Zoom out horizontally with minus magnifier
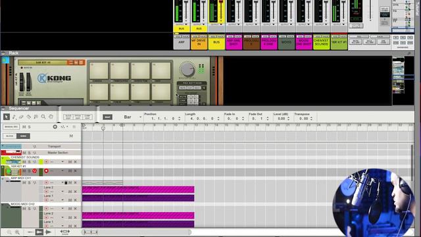This screenshot has height=237, width=421. [9, 232]
